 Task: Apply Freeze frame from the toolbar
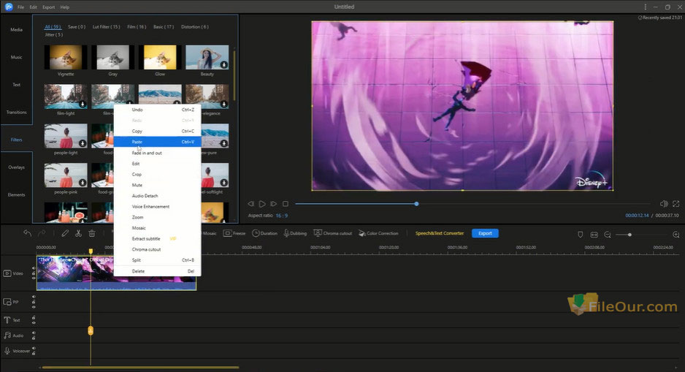click(x=234, y=233)
